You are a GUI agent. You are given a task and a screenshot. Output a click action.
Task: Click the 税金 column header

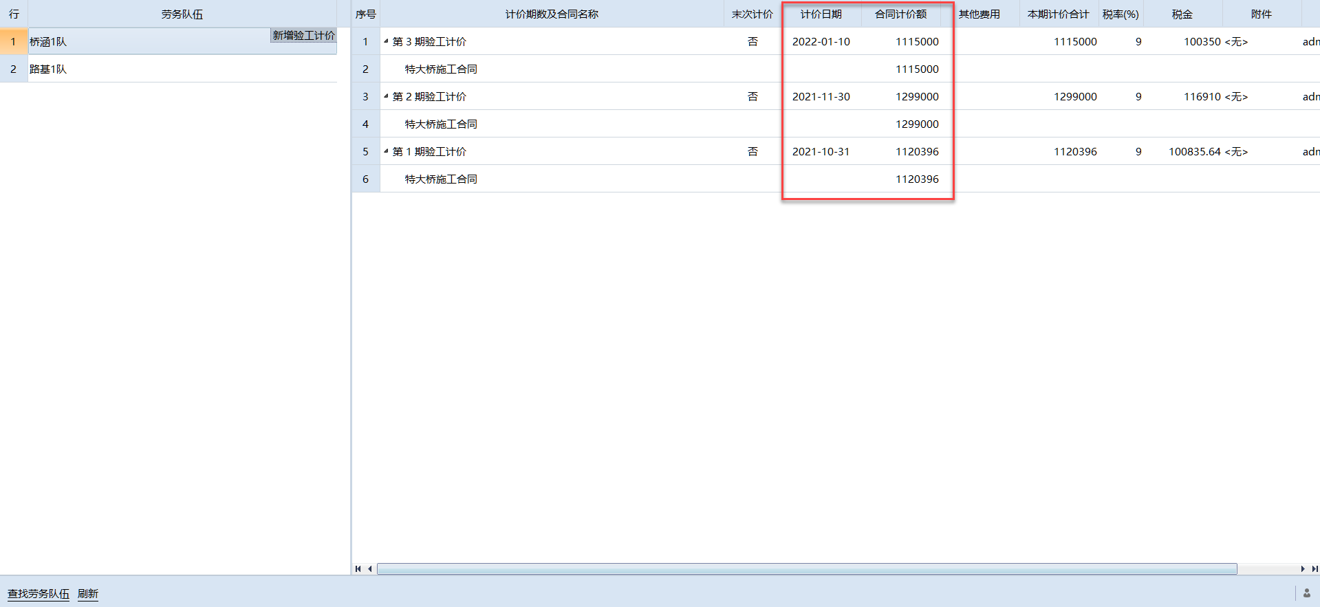pyautogui.click(x=1182, y=14)
